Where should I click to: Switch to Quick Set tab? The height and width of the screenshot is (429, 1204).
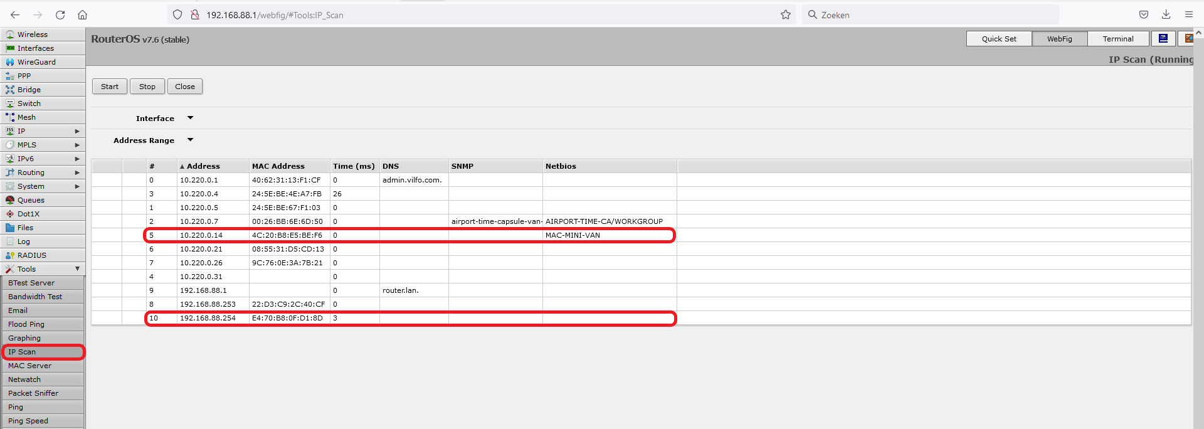(999, 38)
